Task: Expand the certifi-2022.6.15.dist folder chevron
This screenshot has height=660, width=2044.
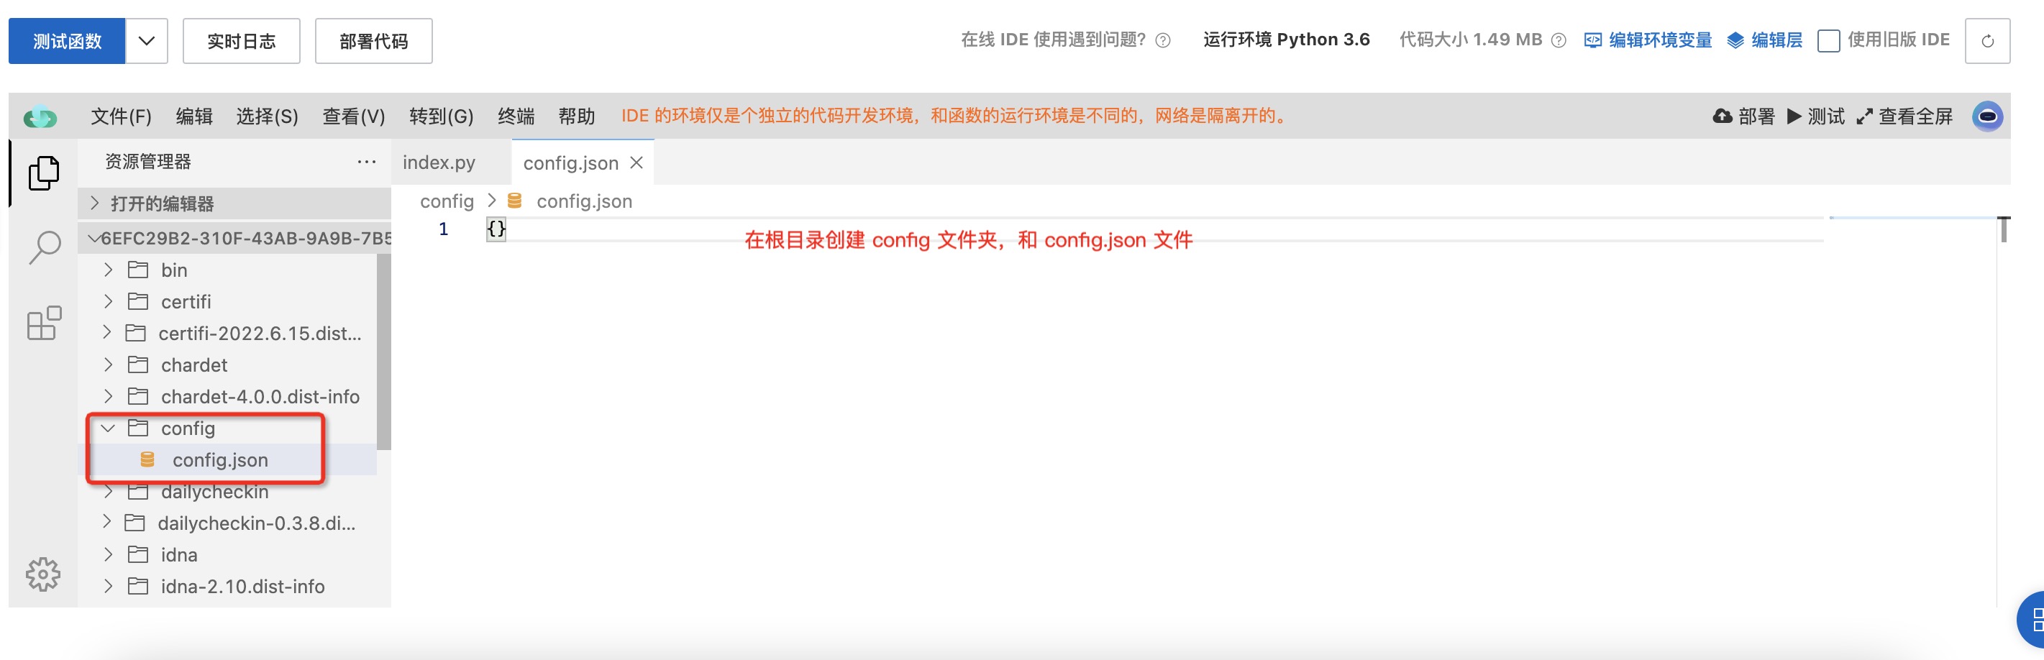Action: pyautogui.click(x=107, y=332)
